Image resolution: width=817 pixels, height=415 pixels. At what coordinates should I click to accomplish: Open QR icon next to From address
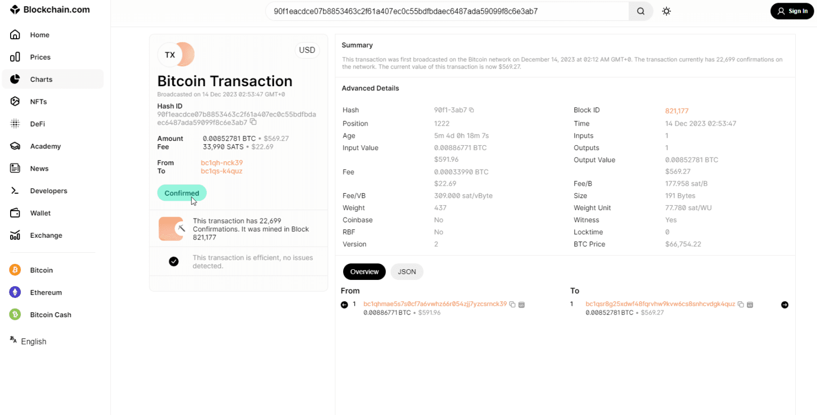pyautogui.click(x=521, y=304)
